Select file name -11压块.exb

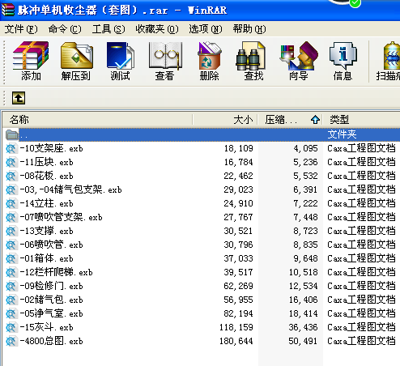click(46, 162)
